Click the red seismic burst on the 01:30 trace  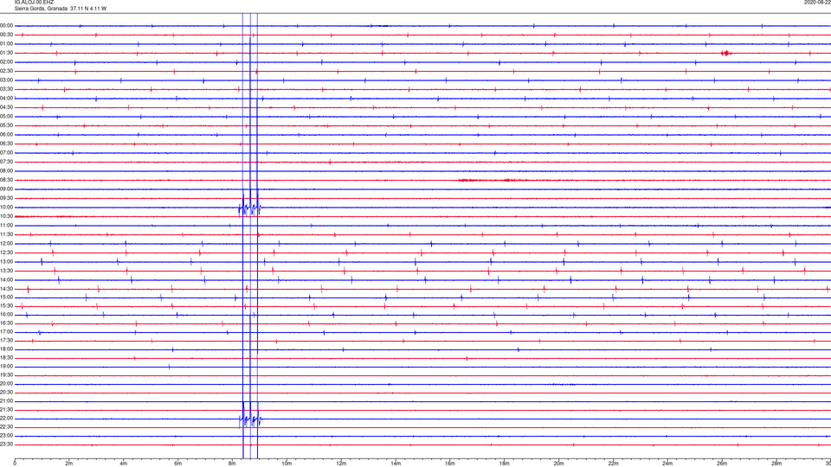726,53
